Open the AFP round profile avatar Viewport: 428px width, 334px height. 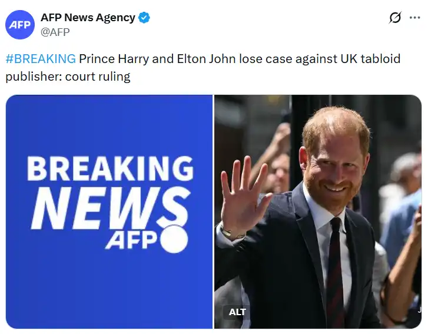pos(20,25)
